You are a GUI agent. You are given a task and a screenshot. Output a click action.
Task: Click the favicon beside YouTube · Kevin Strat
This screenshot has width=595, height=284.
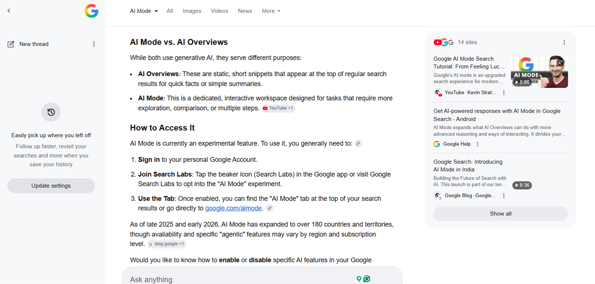click(438, 93)
